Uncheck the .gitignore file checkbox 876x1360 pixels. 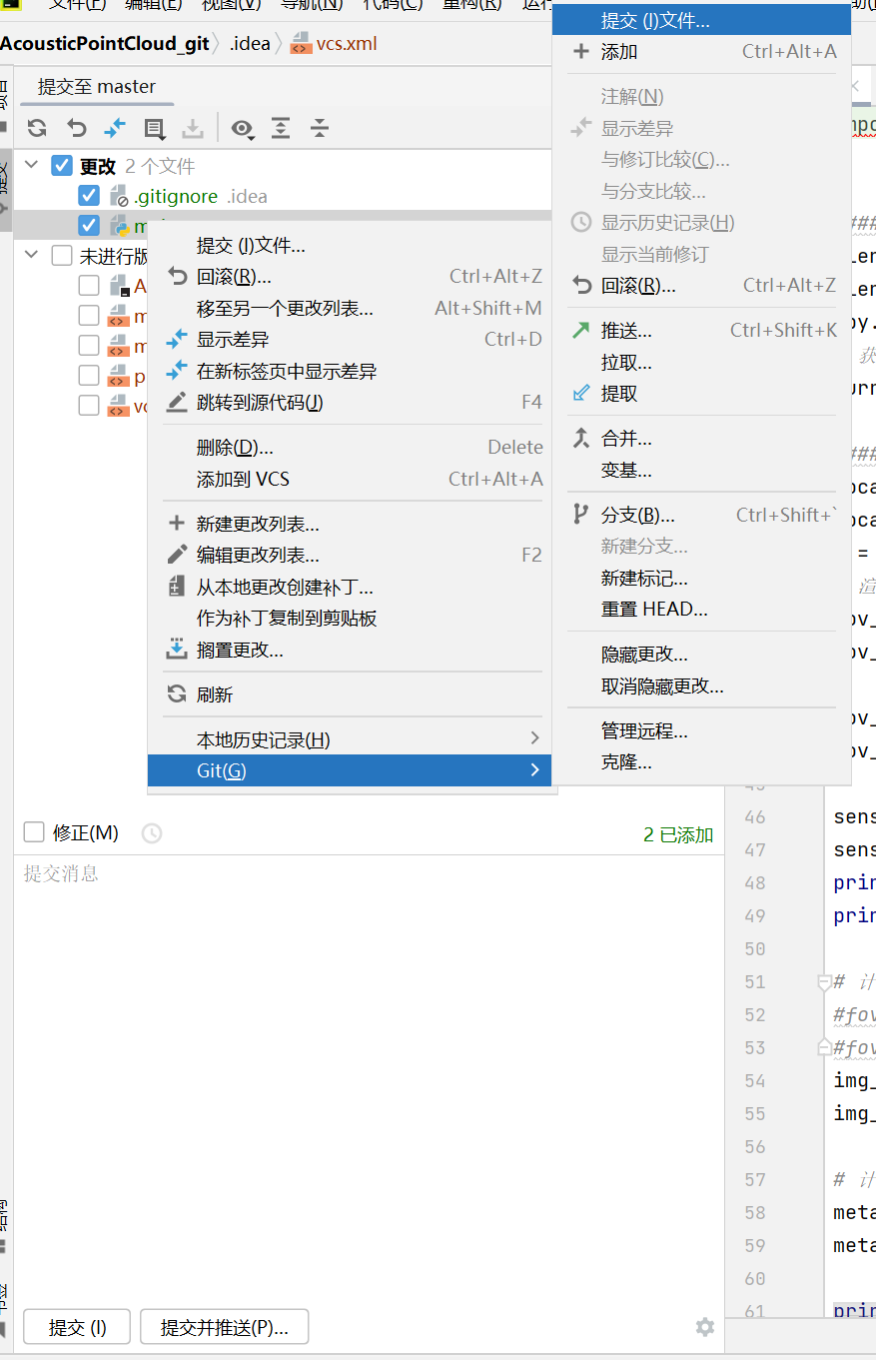pyautogui.click(x=89, y=195)
